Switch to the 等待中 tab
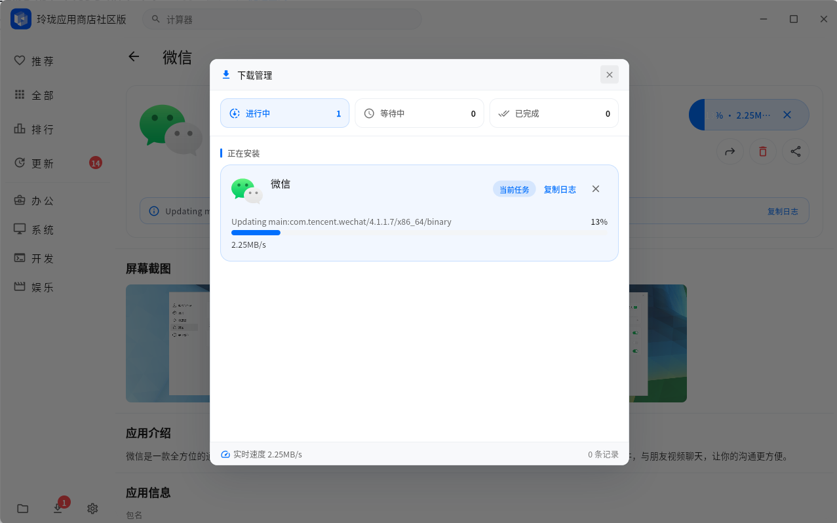The width and height of the screenshot is (837, 523). click(x=419, y=113)
